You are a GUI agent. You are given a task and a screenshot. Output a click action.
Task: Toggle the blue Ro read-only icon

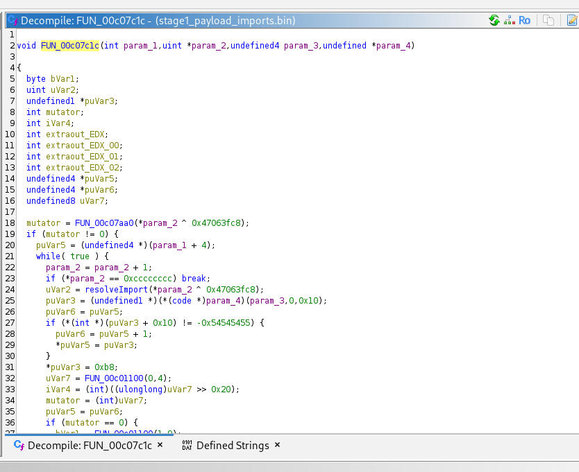(x=525, y=20)
